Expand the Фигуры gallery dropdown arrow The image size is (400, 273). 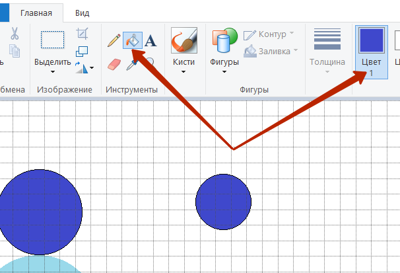[x=224, y=72]
